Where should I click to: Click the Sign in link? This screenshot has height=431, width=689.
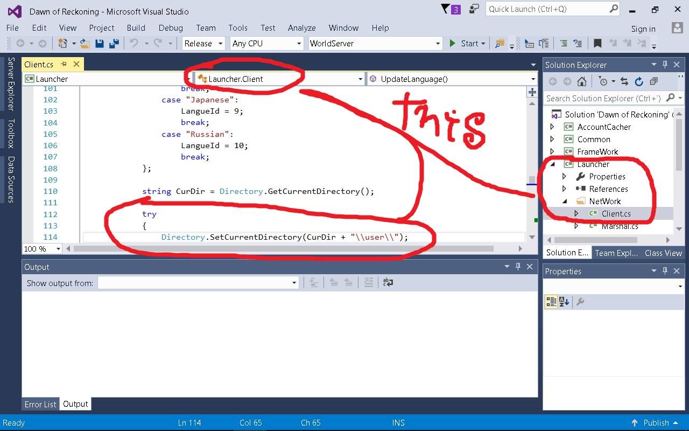click(x=643, y=29)
